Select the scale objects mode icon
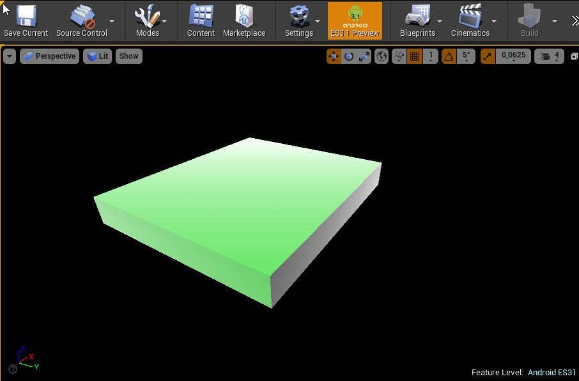 pyautogui.click(x=364, y=56)
